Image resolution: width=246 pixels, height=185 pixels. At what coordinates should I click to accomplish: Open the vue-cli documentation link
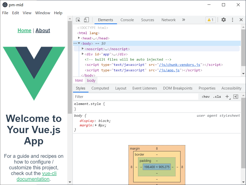(36, 176)
